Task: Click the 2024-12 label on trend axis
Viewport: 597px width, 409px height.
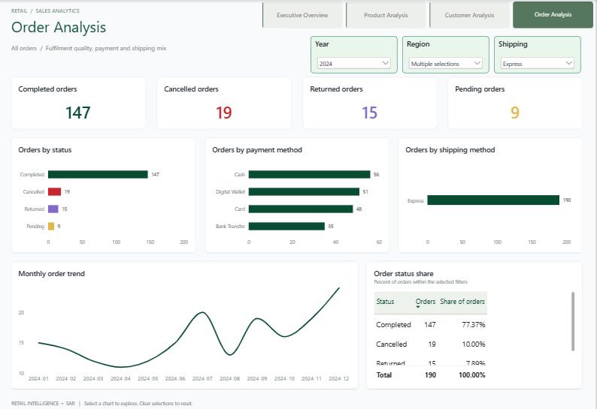Action: (338, 378)
